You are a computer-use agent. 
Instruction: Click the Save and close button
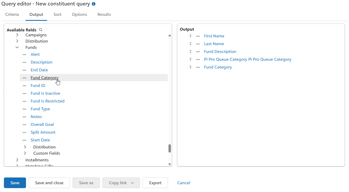tap(49, 183)
